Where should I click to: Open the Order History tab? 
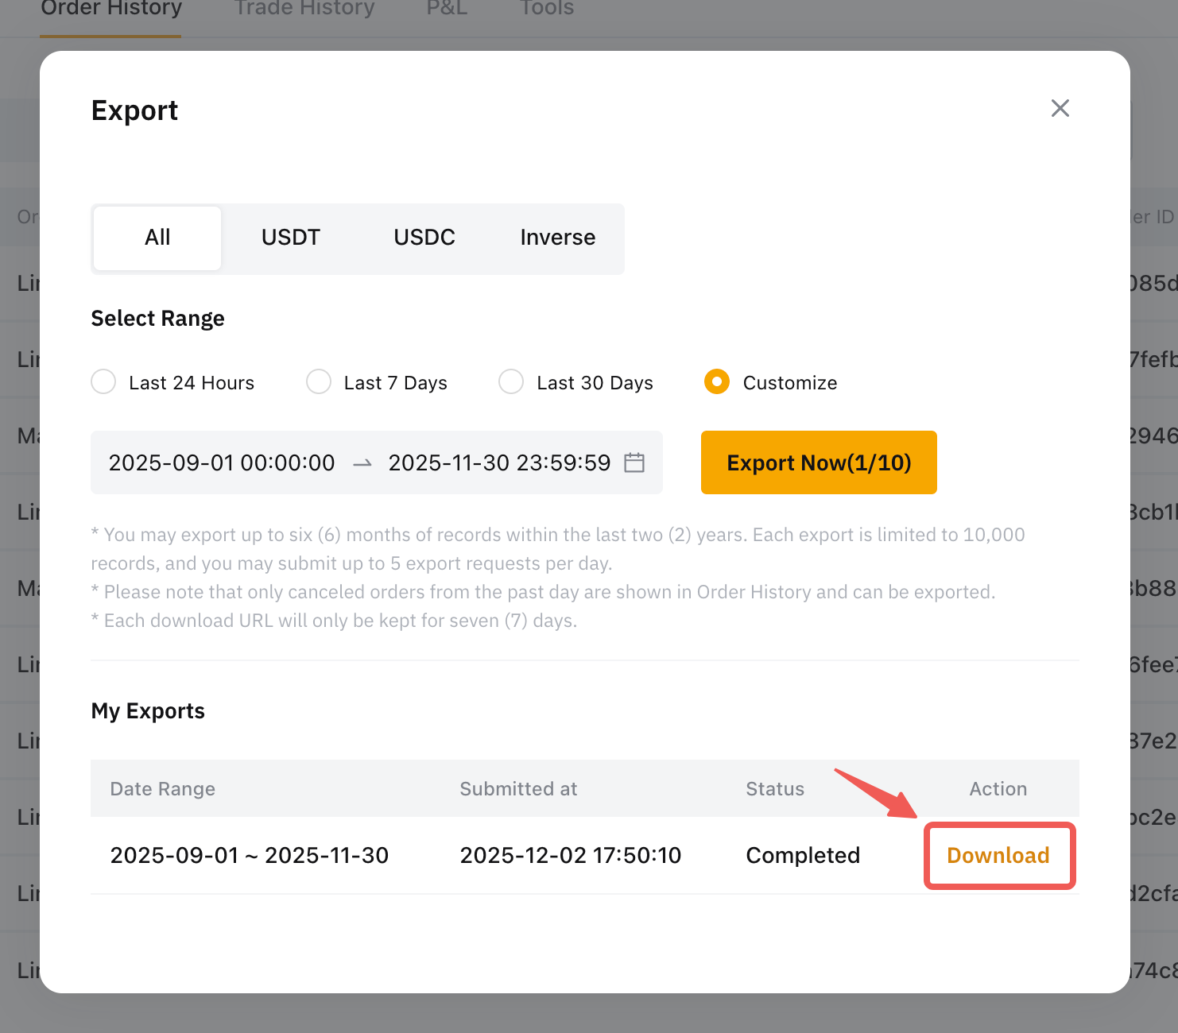click(x=111, y=10)
